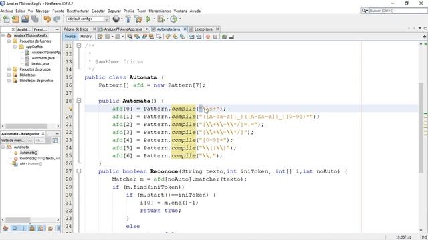Switch to the AnaLex7TokensApp.java tab
This screenshot has width=428, height=240.
(123, 29)
